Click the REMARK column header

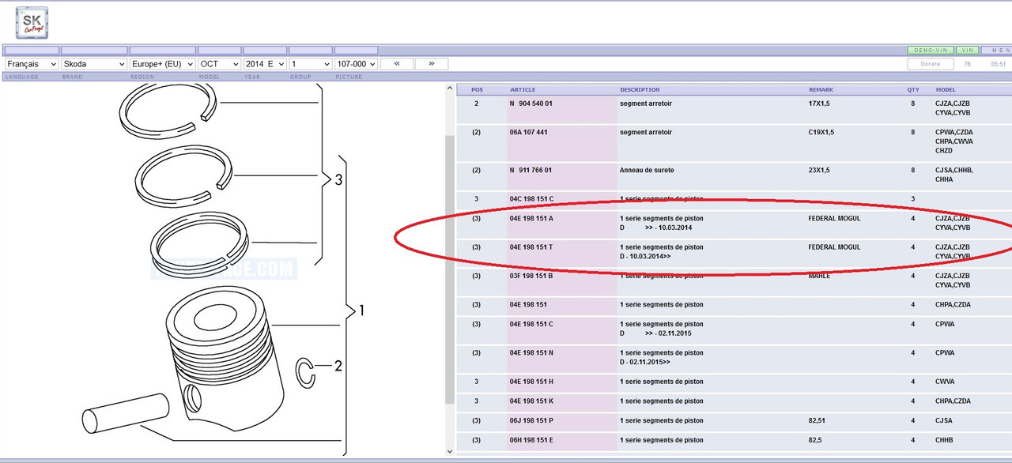(821, 90)
